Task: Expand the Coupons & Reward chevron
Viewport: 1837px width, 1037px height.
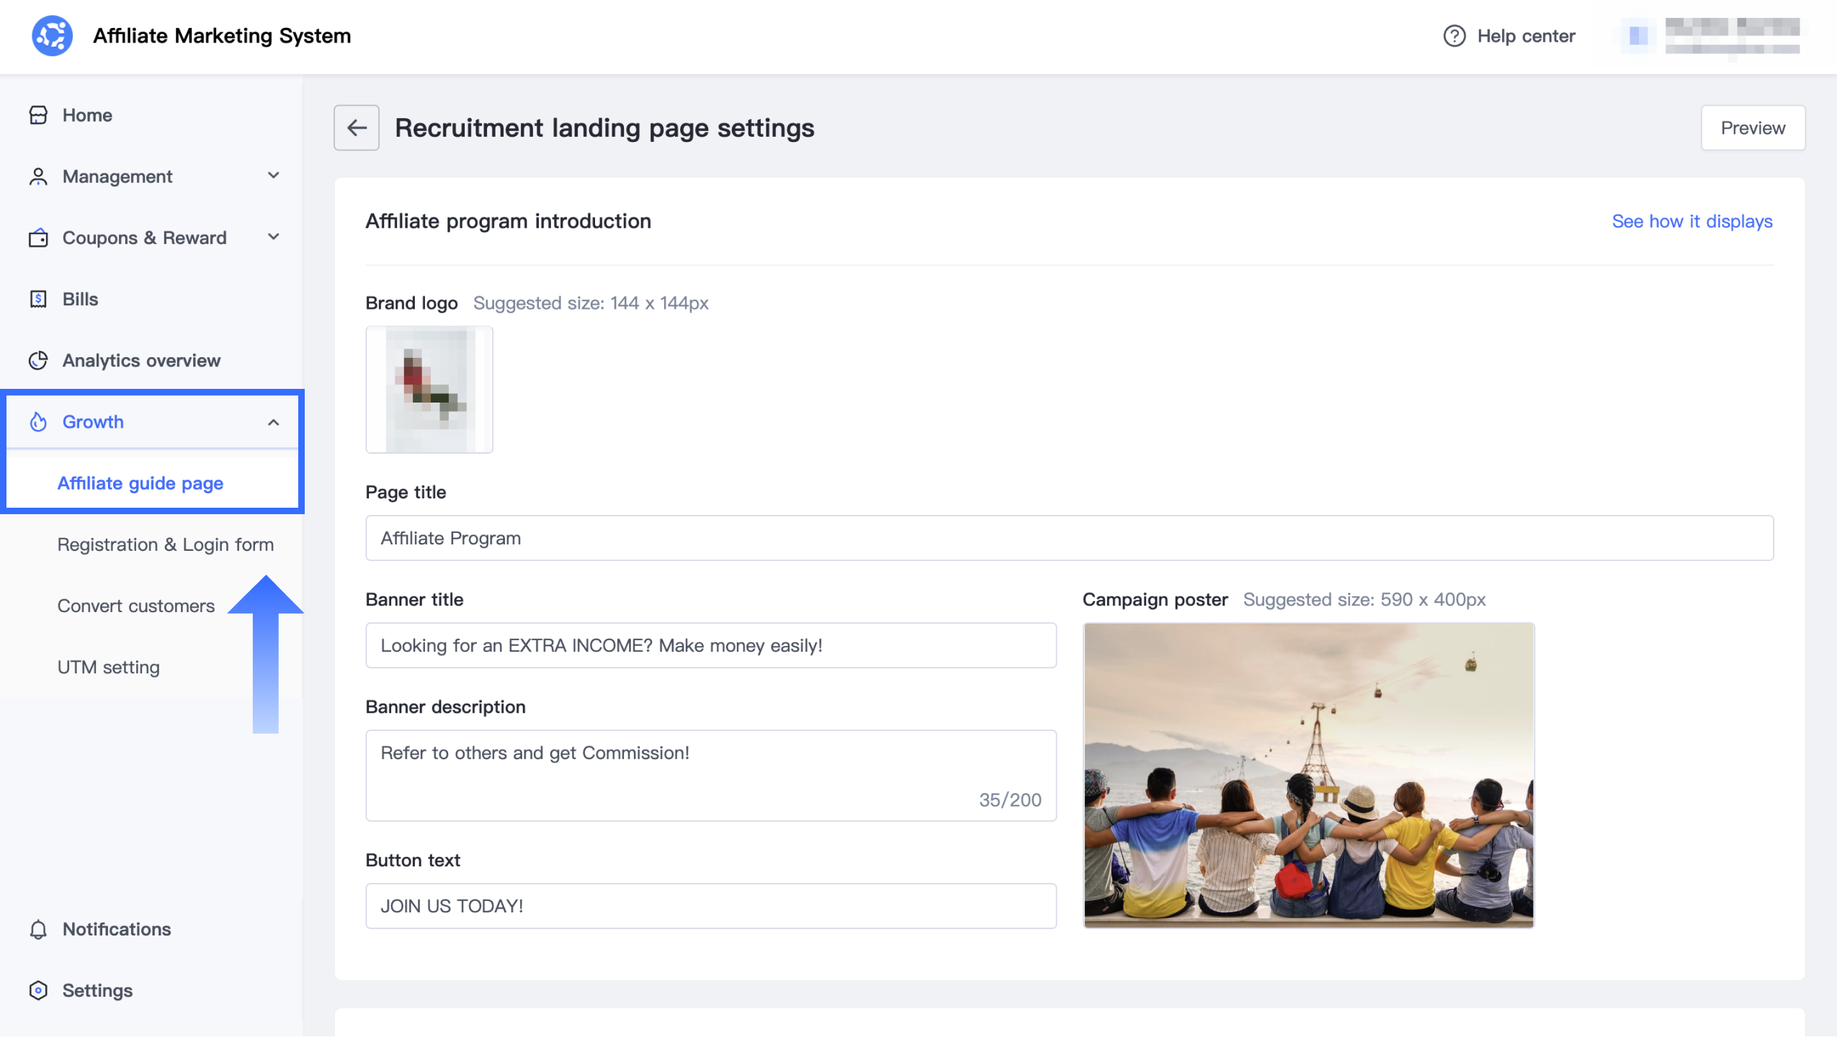Action: click(x=273, y=237)
